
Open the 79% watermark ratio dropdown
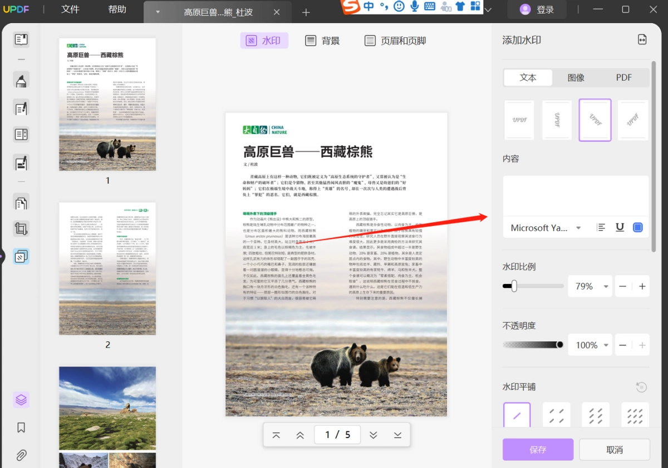[x=590, y=286]
